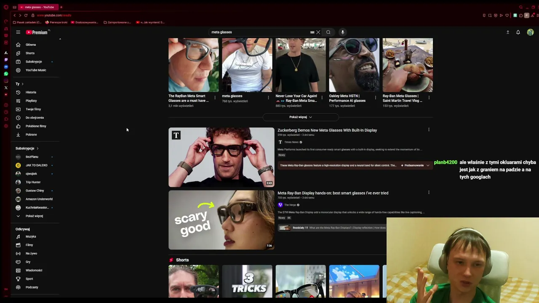The width and height of the screenshot is (539, 303).
Task: Open the notifications bell
Action: (x=518, y=32)
